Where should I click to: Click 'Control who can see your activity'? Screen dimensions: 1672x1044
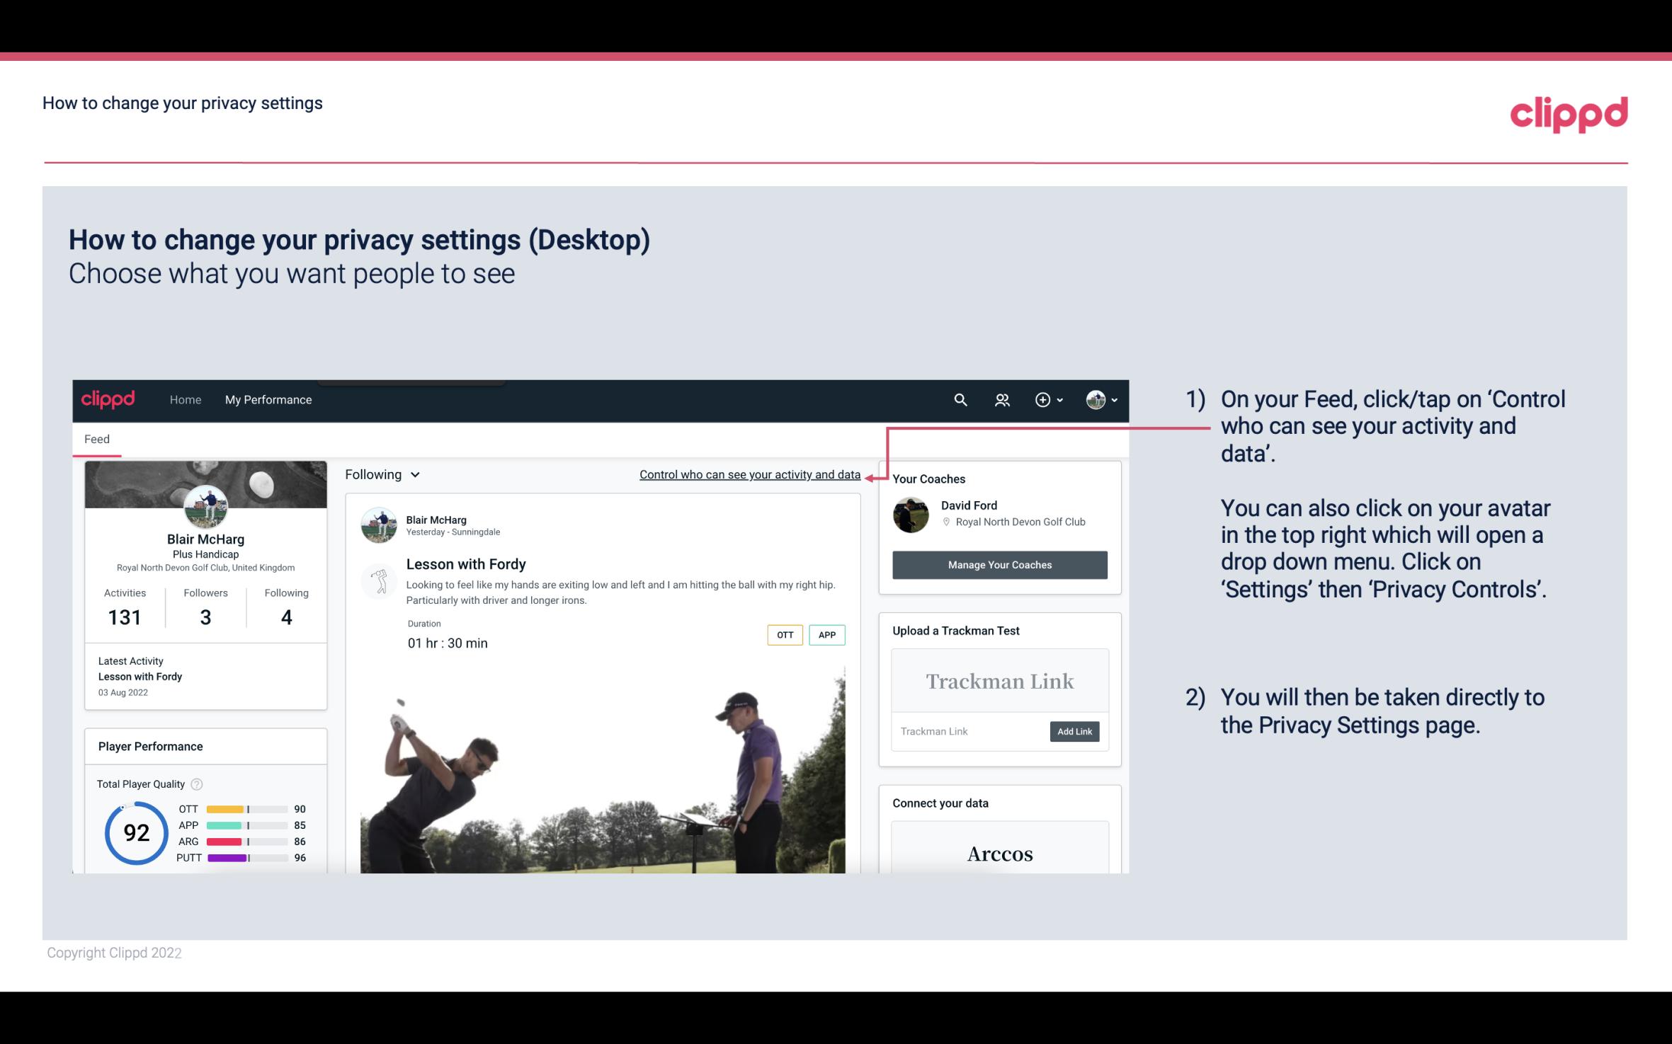pyautogui.click(x=749, y=473)
